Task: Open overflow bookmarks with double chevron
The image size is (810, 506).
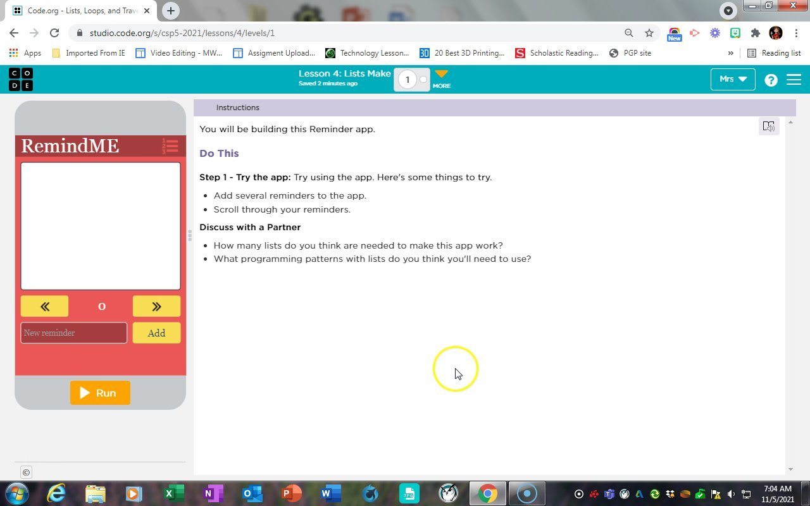Action: coord(731,52)
